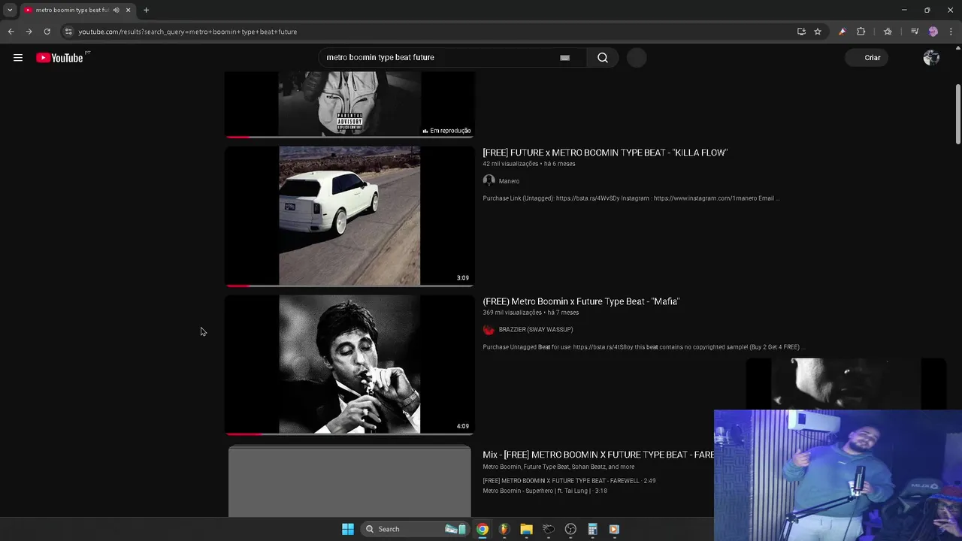Click the BRAZZIER red channel avatar
Screen dimensions: 962x541
pyautogui.click(x=489, y=330)
